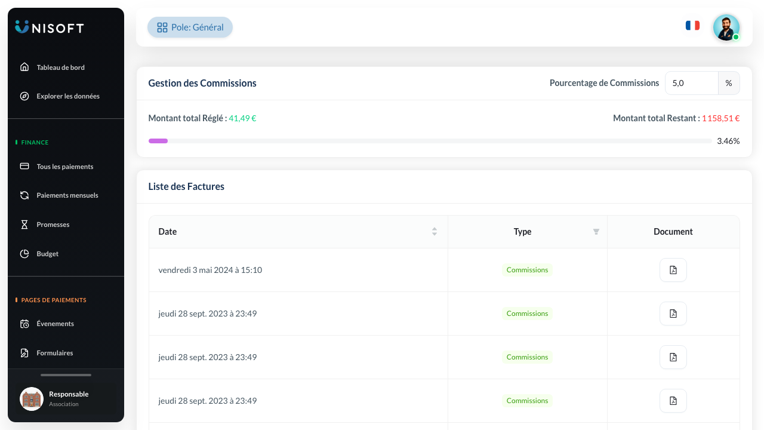764x430 pixels.
Task: Sort invoices using the Date sort arrows
Action: coord(435,232)
